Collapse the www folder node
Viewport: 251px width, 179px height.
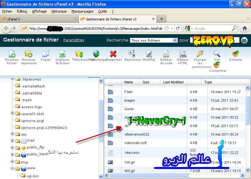click(x=12, y=168)
